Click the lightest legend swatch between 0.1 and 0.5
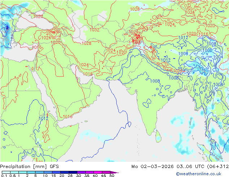The width and height of the screenshot is (229, 177). (x=6, y=172)
